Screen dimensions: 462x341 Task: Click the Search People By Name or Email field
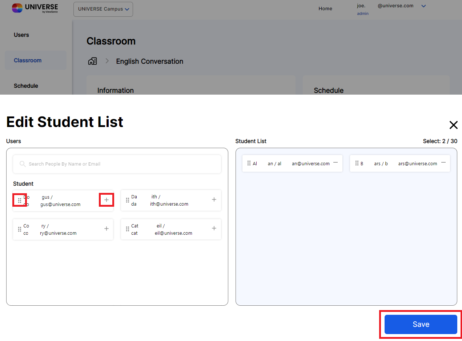(x=117, y=164)
